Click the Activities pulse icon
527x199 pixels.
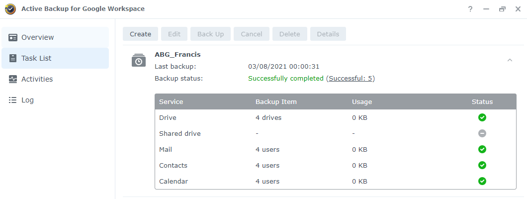pyautogui.click(x=13, y=79)
